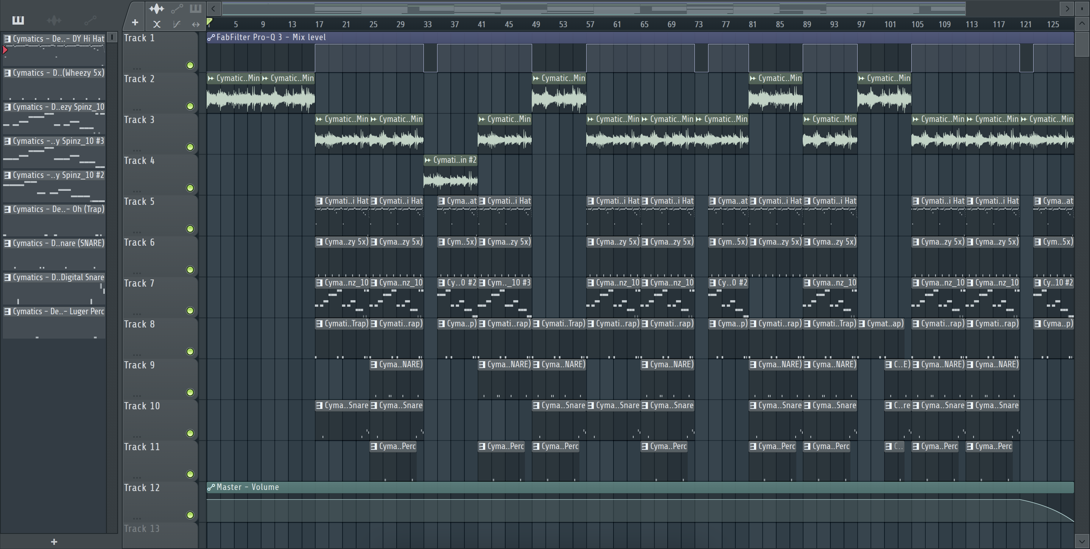Click the scroll-left arrow of the overview
1090x549 pixels.
coord(213,8)
